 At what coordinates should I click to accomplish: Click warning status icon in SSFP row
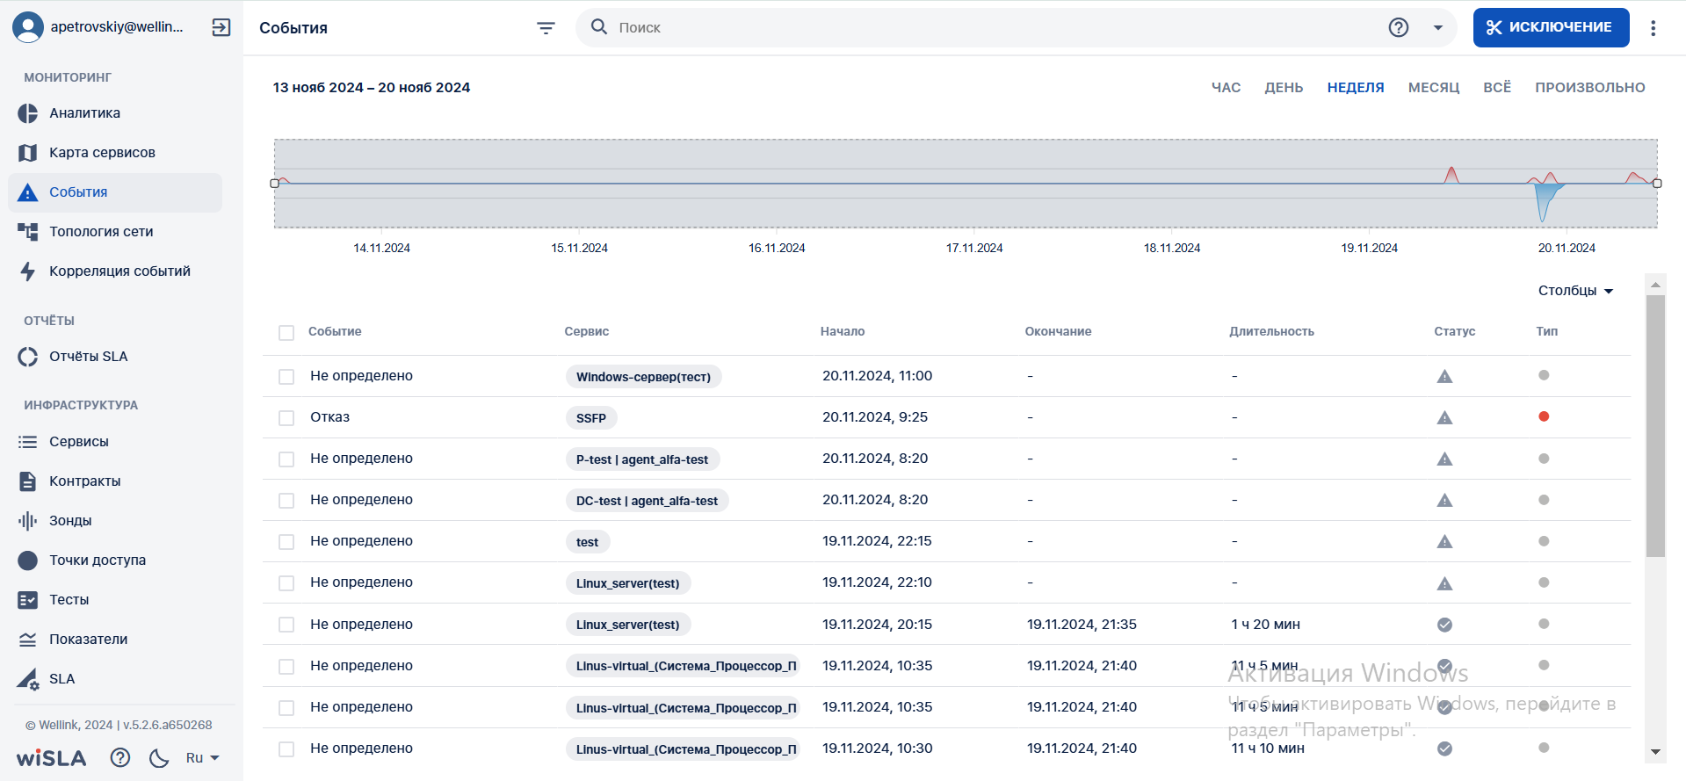(x=1444, y=418)
